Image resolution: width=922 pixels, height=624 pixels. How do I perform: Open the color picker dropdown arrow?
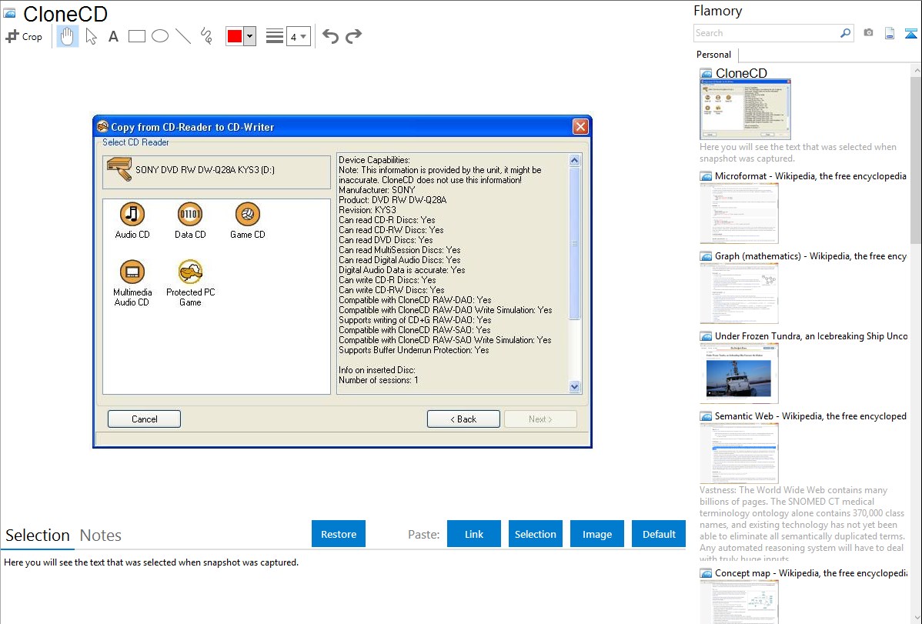tap(249, 36)
